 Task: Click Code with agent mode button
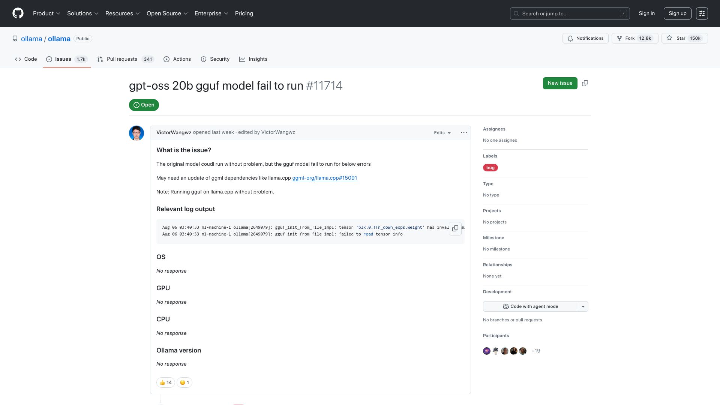(530, 306)
